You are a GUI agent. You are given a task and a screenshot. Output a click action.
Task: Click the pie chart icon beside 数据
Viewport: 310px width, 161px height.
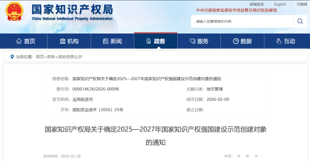click(236, 41)
